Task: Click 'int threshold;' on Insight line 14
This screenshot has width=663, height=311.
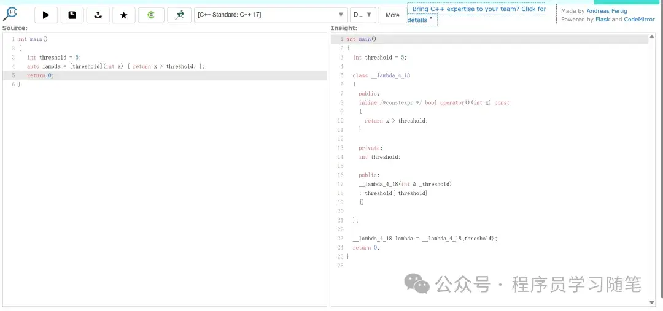Action: coord(379,157)
